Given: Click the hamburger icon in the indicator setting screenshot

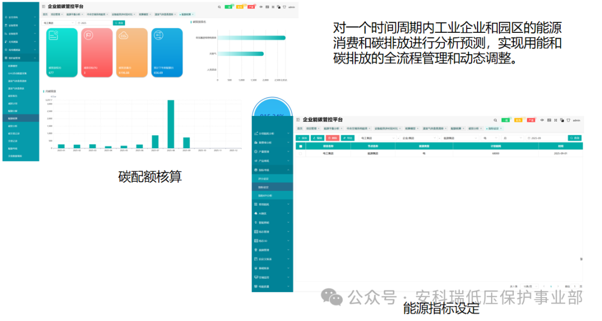Looking at the screenshot, I should (298, 120).
